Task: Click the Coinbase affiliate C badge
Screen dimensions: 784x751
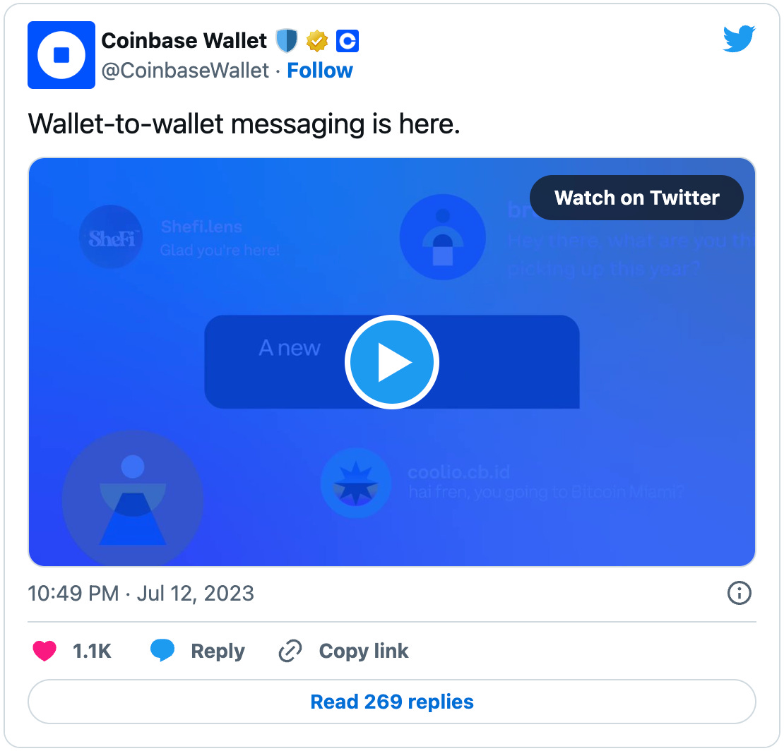Action: pyautogui.click(x=348, y=41)
